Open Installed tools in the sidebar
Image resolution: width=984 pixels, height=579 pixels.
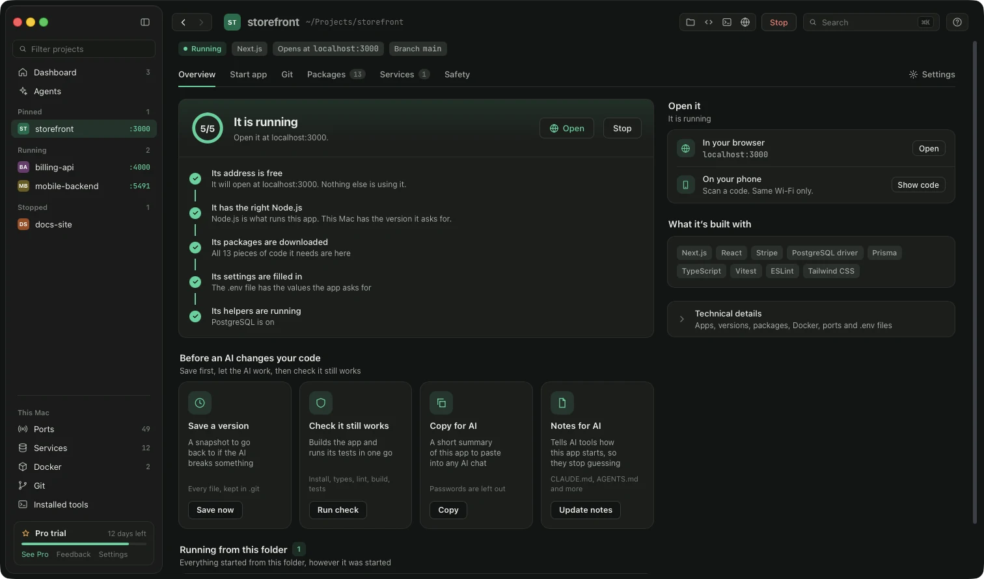[84, 504]
